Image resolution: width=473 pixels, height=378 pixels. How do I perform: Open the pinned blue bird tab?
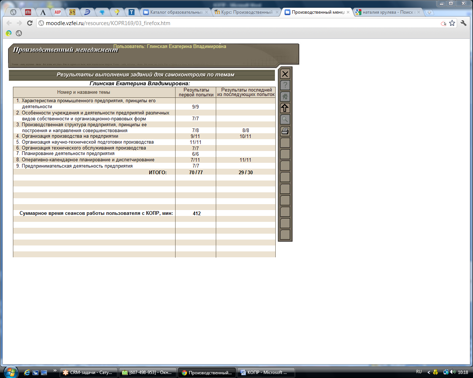[x=102, y=12]
